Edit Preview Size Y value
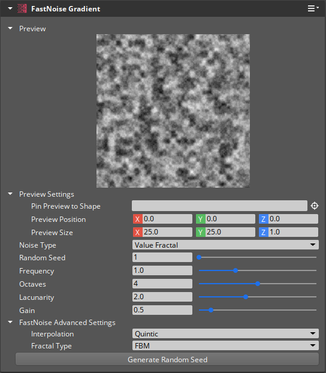 click(x=230, y=232)
